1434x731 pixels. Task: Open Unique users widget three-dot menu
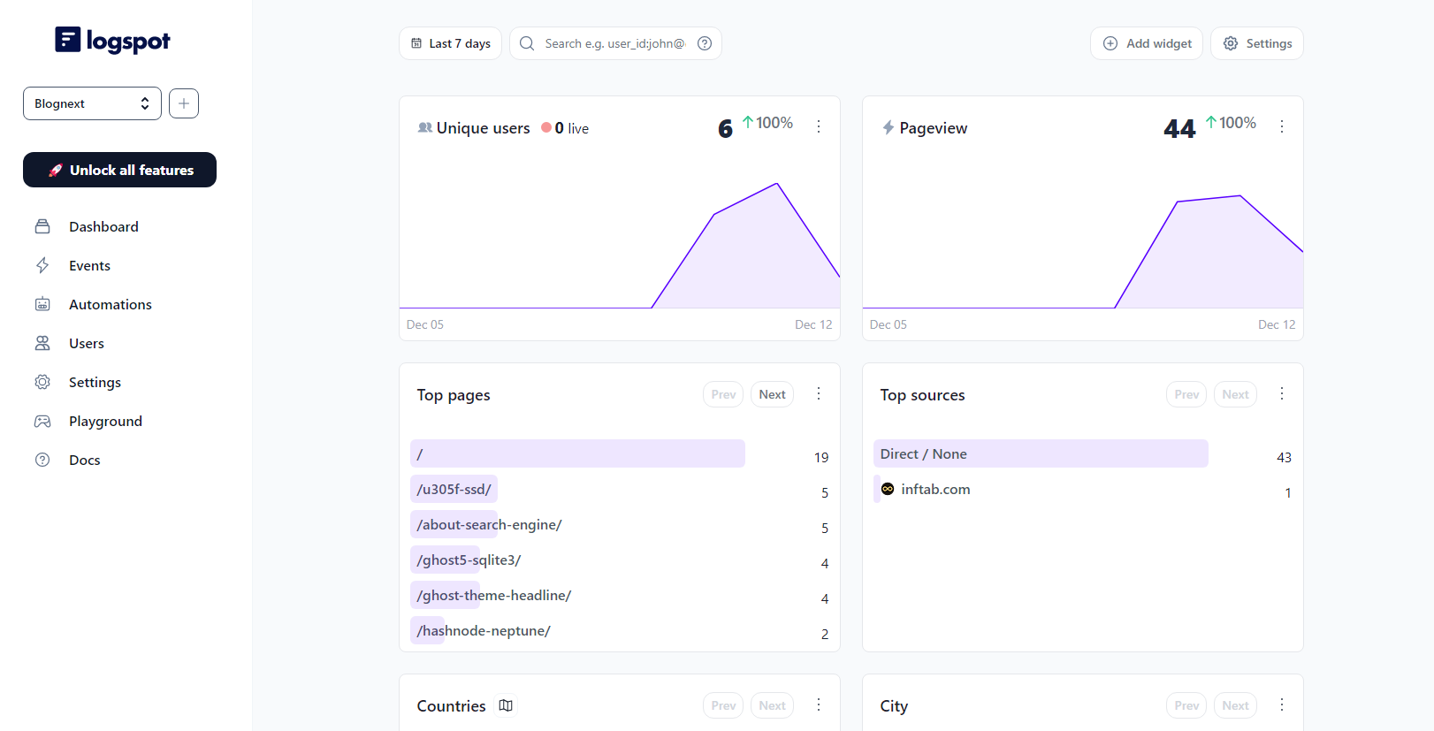tap(819, 126)
